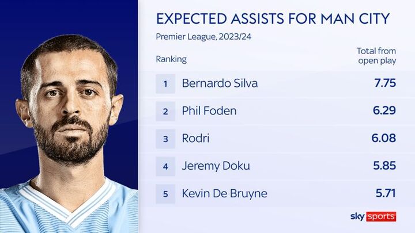This screenshot has height=233, width=415.
Task: Click the 6.08 value for Rodri
Action: [383, 139]
